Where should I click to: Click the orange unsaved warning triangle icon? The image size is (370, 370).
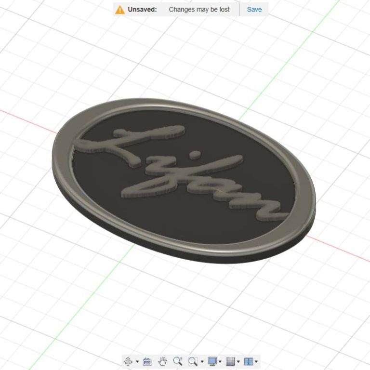(x=120, y=9)
